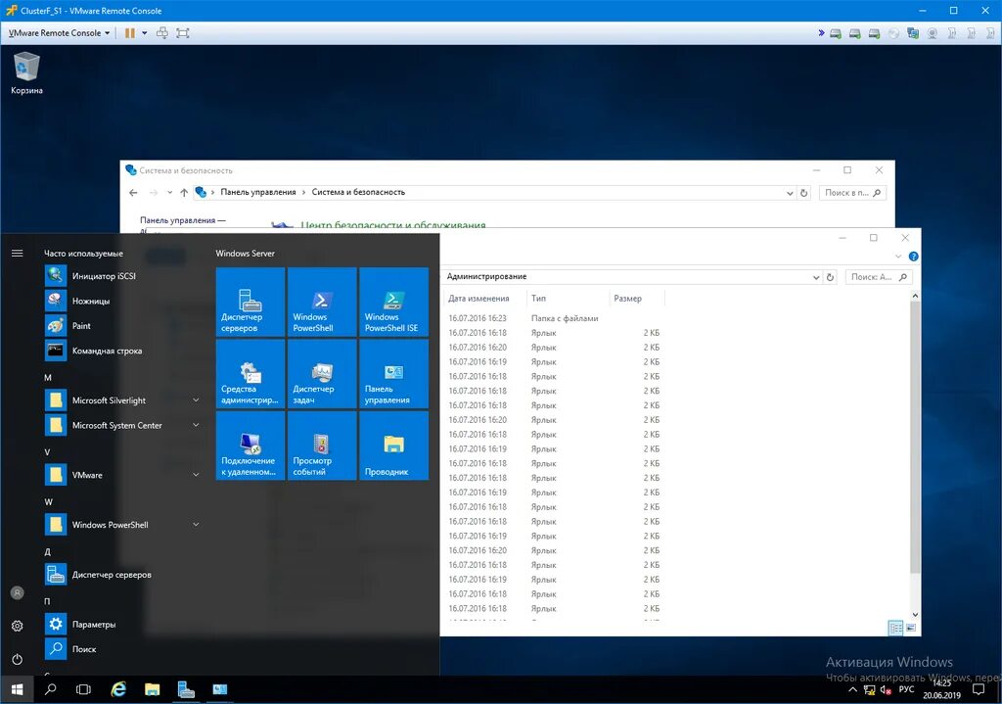Toggle VMware full screen mode icon
Screen dimensions: 1002x704
click(183, 32)
